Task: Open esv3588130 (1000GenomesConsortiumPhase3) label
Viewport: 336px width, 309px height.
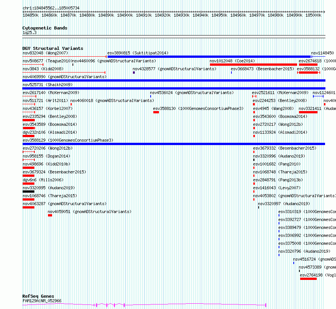Action: coord(199,108)
